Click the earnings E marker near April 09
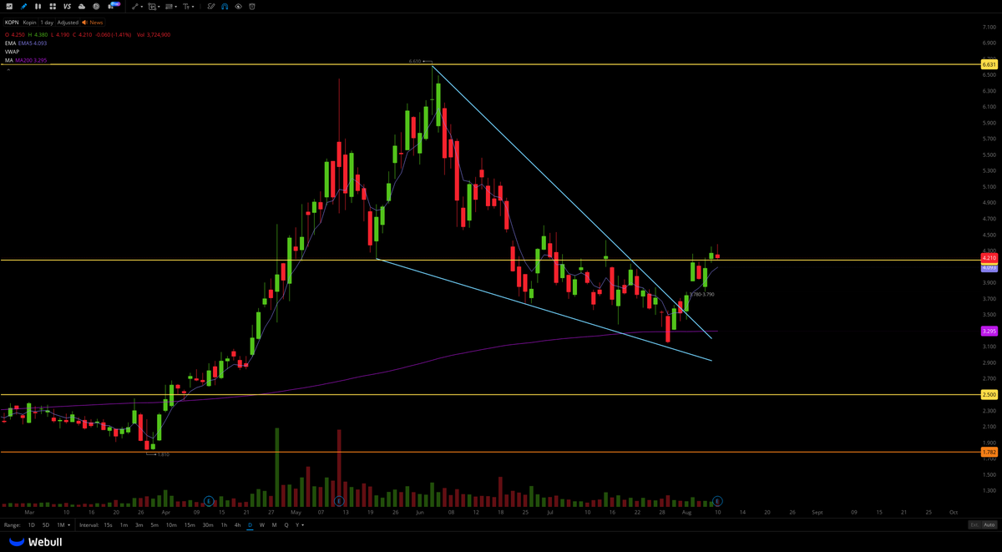The image size is (1002, 552). [209, 501]
